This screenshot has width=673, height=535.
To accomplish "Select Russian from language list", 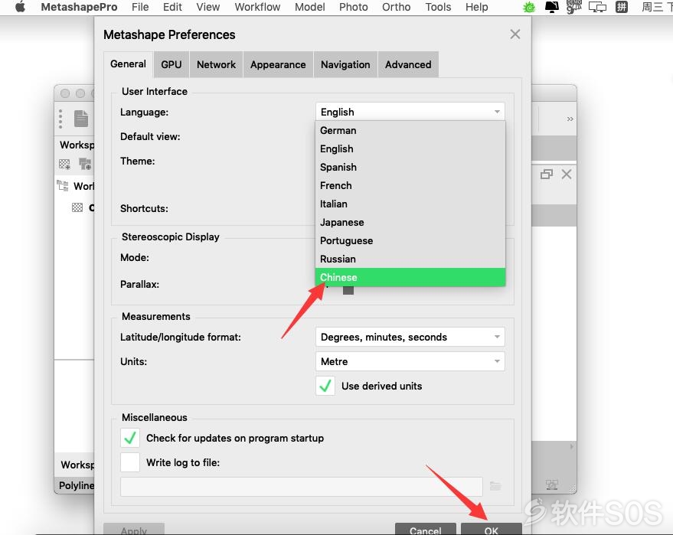I will [x=410, y=259].
